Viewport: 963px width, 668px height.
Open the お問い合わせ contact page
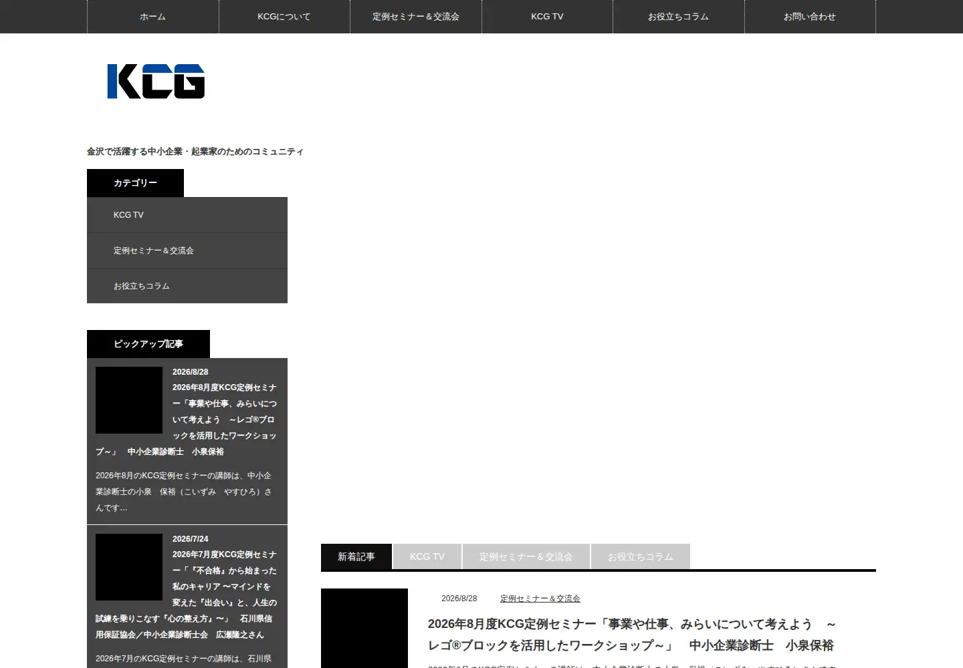(810, 17)
